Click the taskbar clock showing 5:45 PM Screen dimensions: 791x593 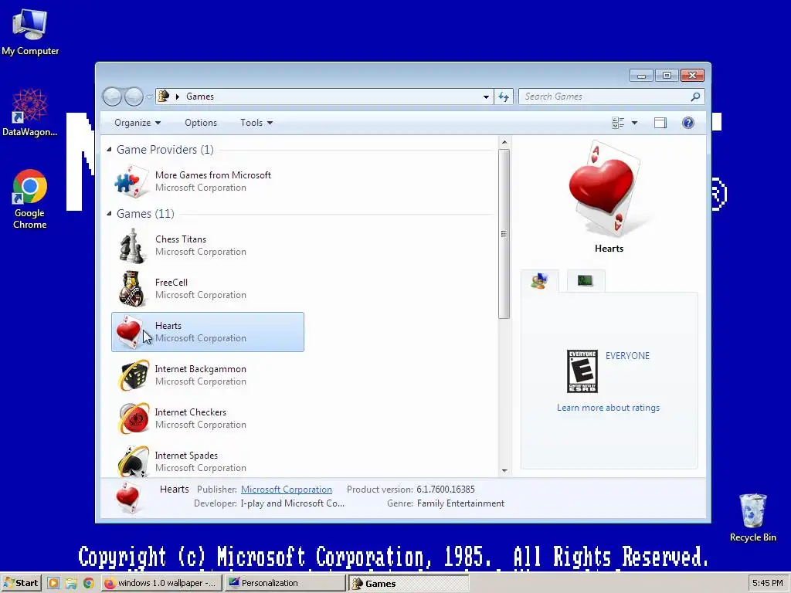(767, 583)
